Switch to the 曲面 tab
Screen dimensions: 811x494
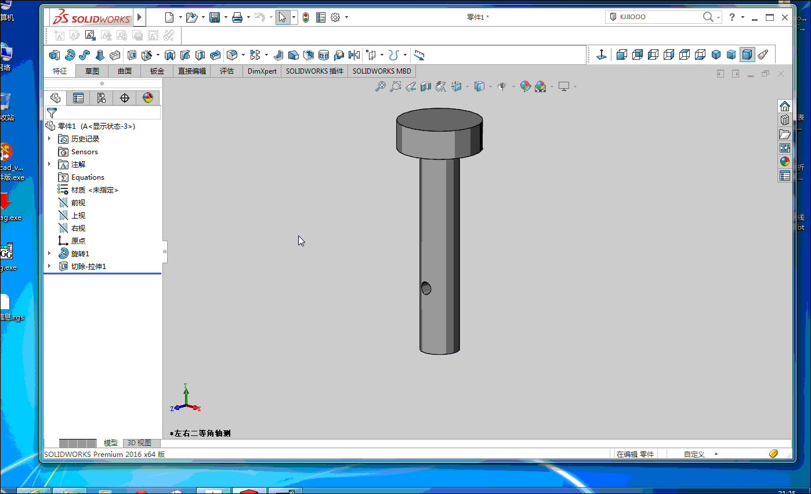[x=125, y=71]
